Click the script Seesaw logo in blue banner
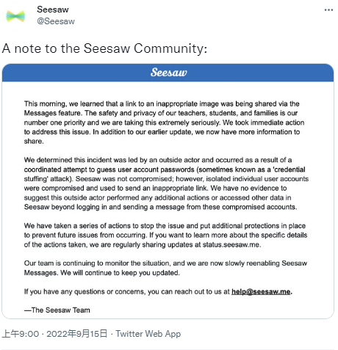The image size is (338, 350). pyautogui.click(x=168, y=73)
